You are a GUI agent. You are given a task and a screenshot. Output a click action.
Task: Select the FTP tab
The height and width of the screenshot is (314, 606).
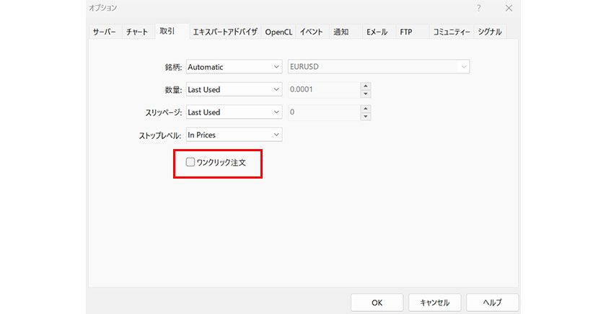[x=406, y=32]
